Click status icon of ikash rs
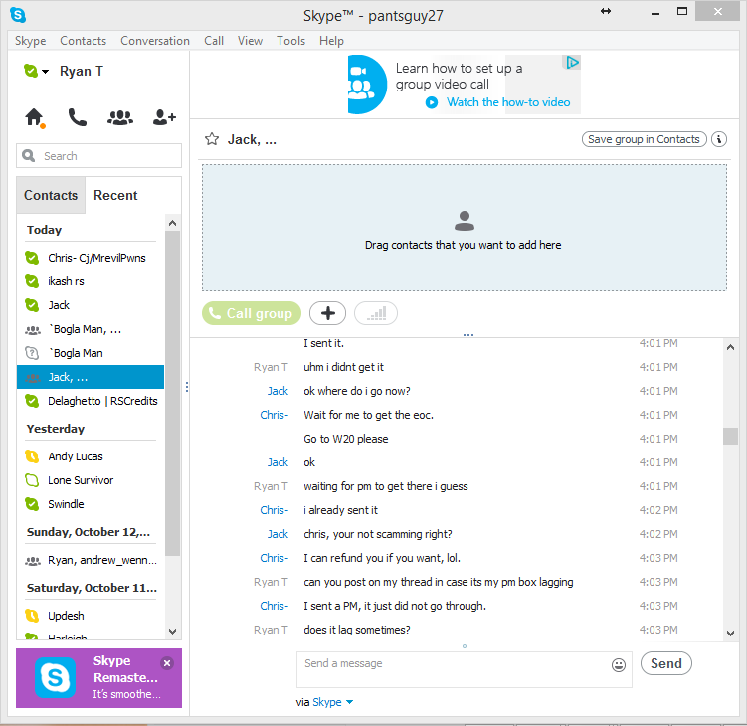747x726 pixels. 32,281
